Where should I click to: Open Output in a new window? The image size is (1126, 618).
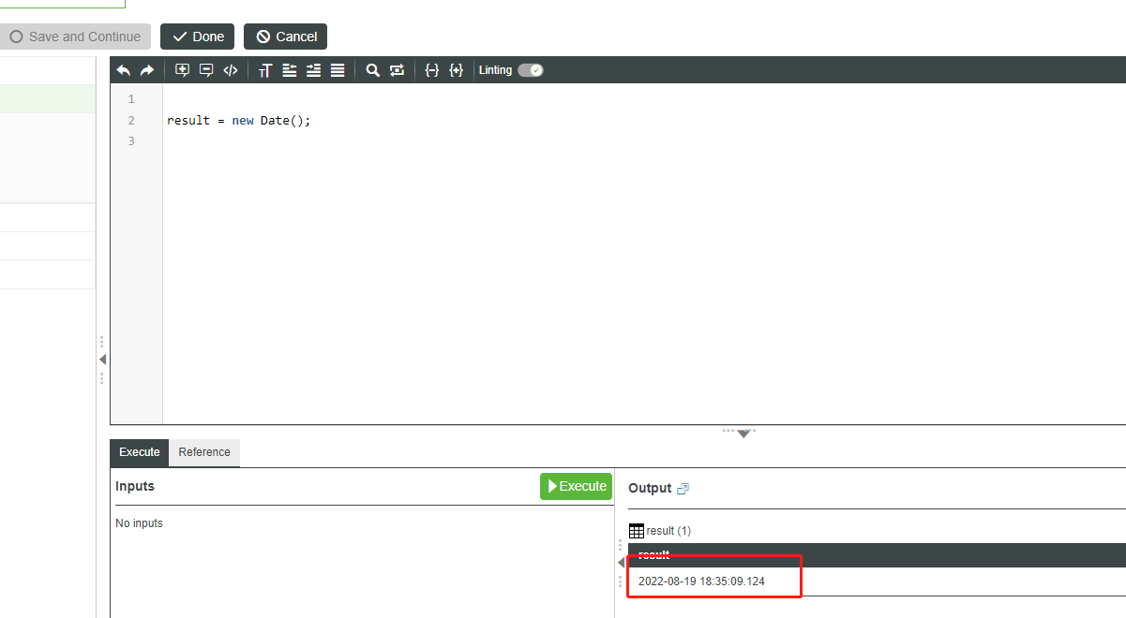tap(683, 488)
